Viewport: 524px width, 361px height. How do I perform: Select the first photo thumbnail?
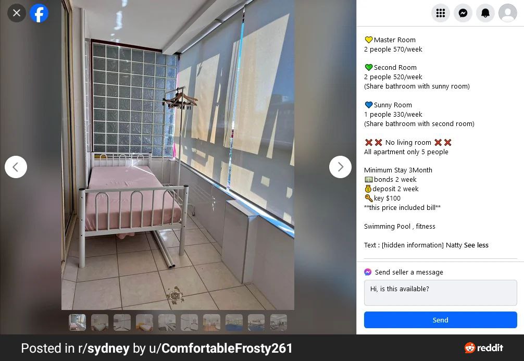[x=77, y=322]
